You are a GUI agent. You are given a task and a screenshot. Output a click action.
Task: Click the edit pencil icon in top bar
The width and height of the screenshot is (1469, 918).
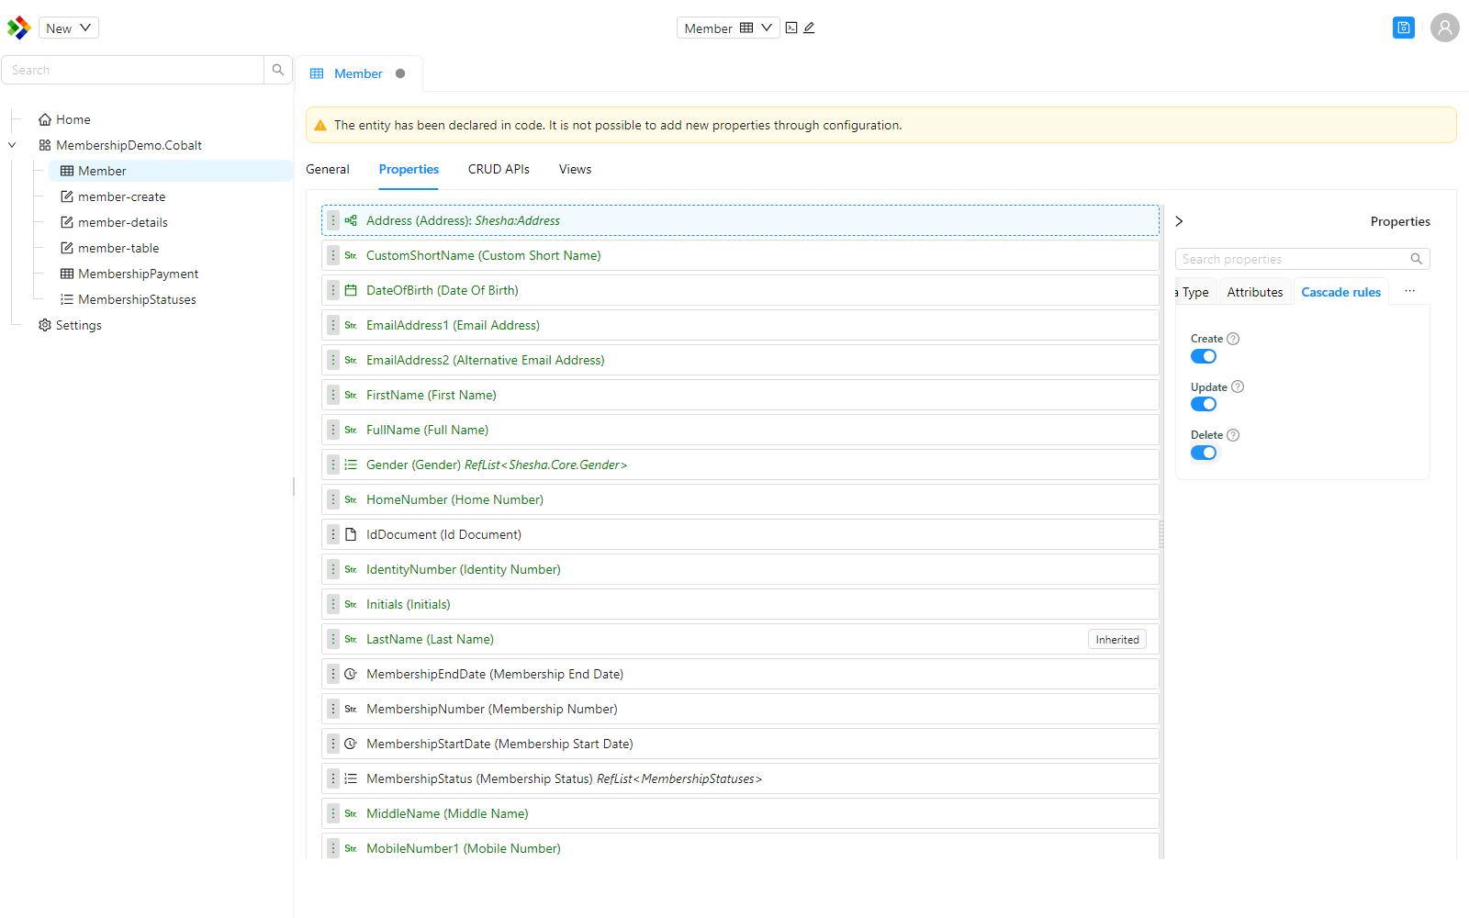tap(809, 28)
